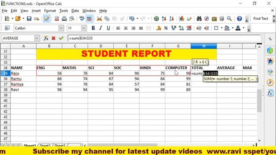Apply Background Color paint bucket
The image size is (276, 155).
227,28
